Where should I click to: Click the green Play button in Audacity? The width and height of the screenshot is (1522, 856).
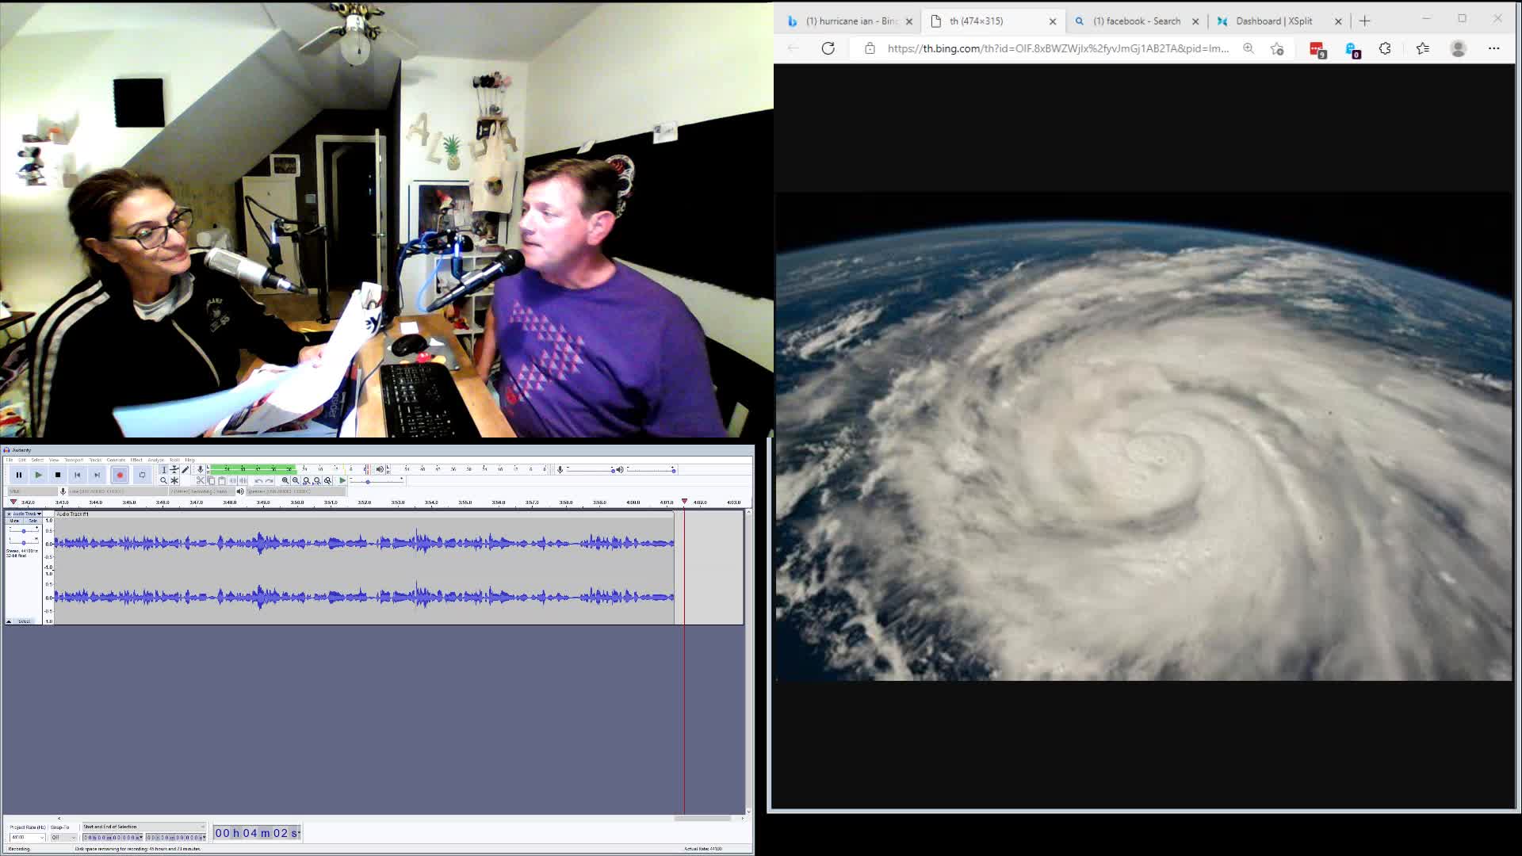(x=38, y=475)
